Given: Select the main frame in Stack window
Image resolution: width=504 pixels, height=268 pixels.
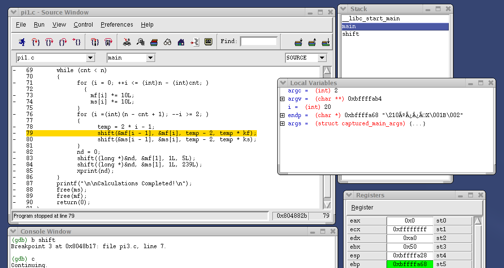Looking at the screenshot, I should coord(395,26).
